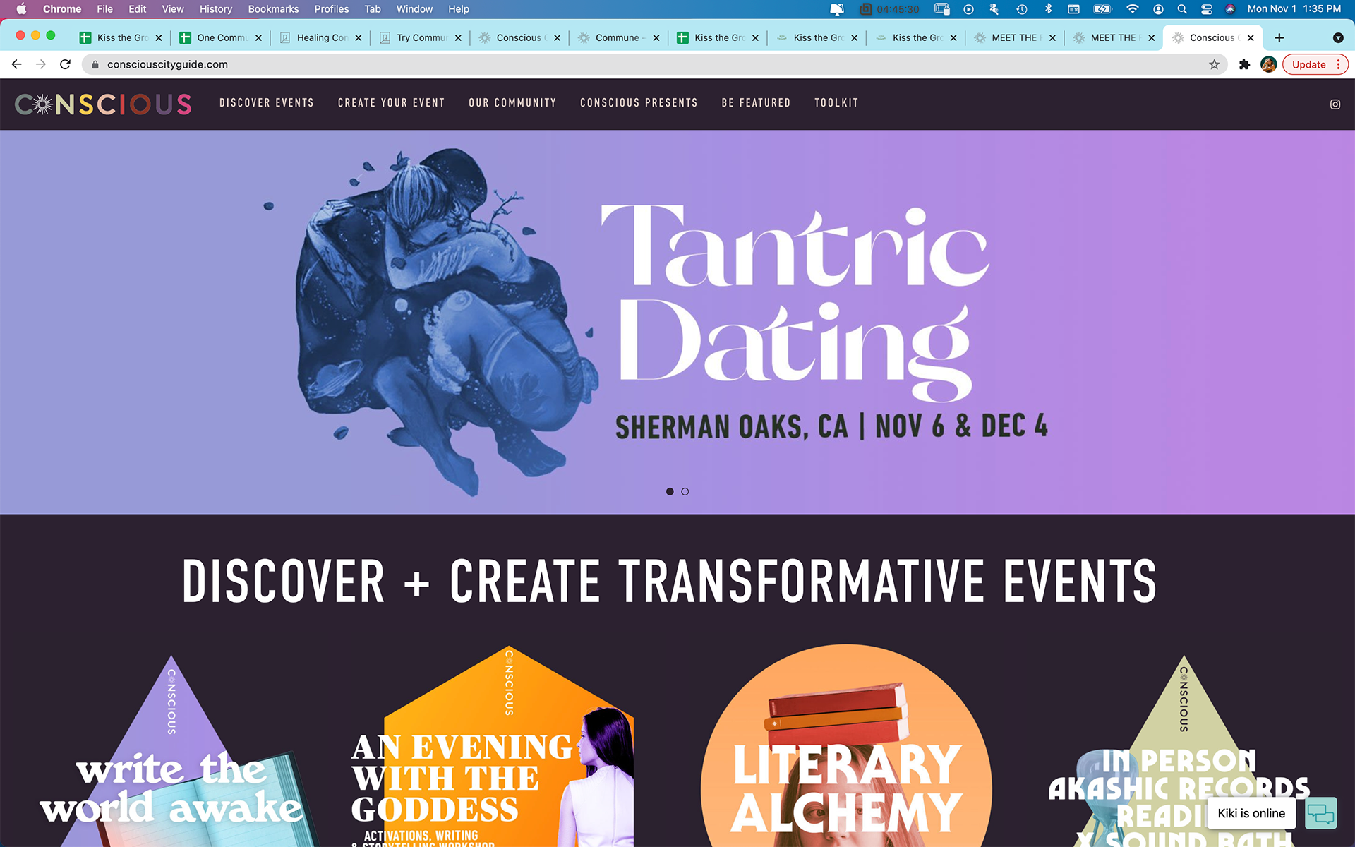1355x847 pixels.
Task: Open Create Your Event navigation item
Action: (x=392, y=103)
